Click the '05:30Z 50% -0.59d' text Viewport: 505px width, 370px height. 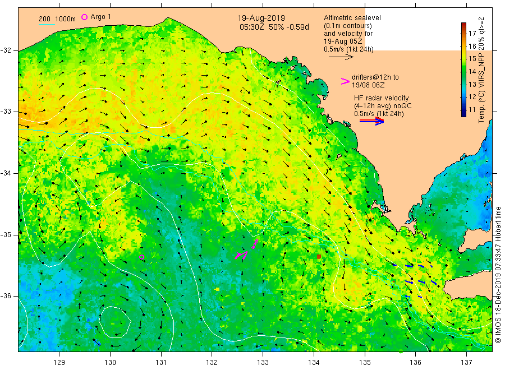274,27
